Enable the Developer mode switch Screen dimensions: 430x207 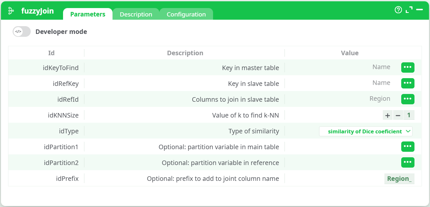click(x=22, y=32)
